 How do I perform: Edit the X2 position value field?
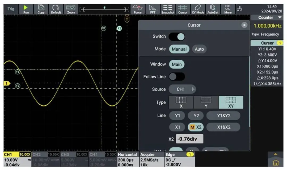189,139
